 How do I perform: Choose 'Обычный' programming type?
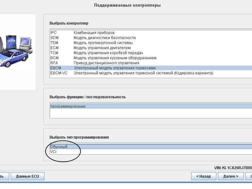(151, 146)
